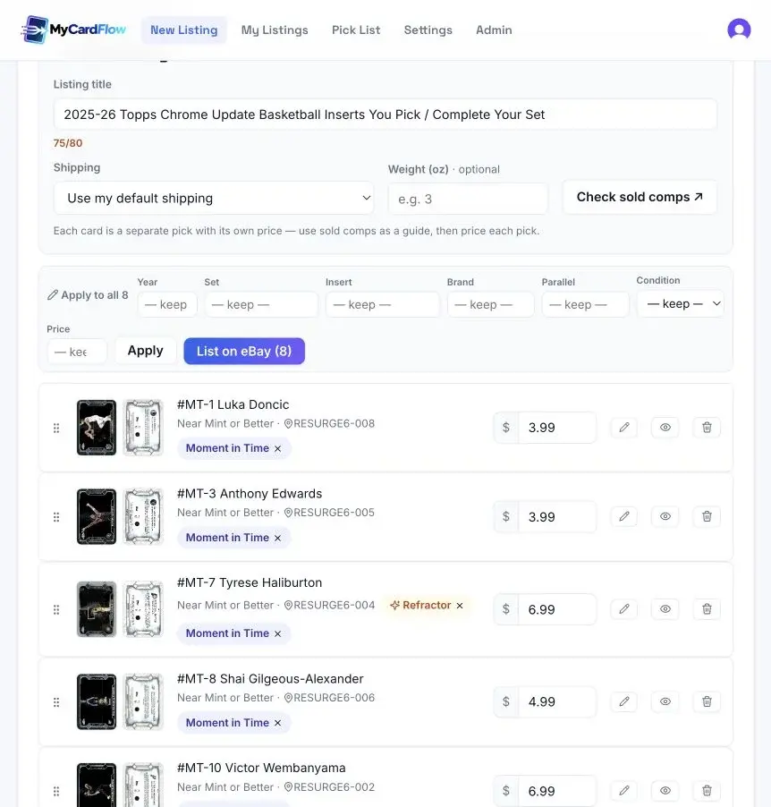Click Check sold comps button
This screenshot has width=771, height=807.
tap(640, 197)
